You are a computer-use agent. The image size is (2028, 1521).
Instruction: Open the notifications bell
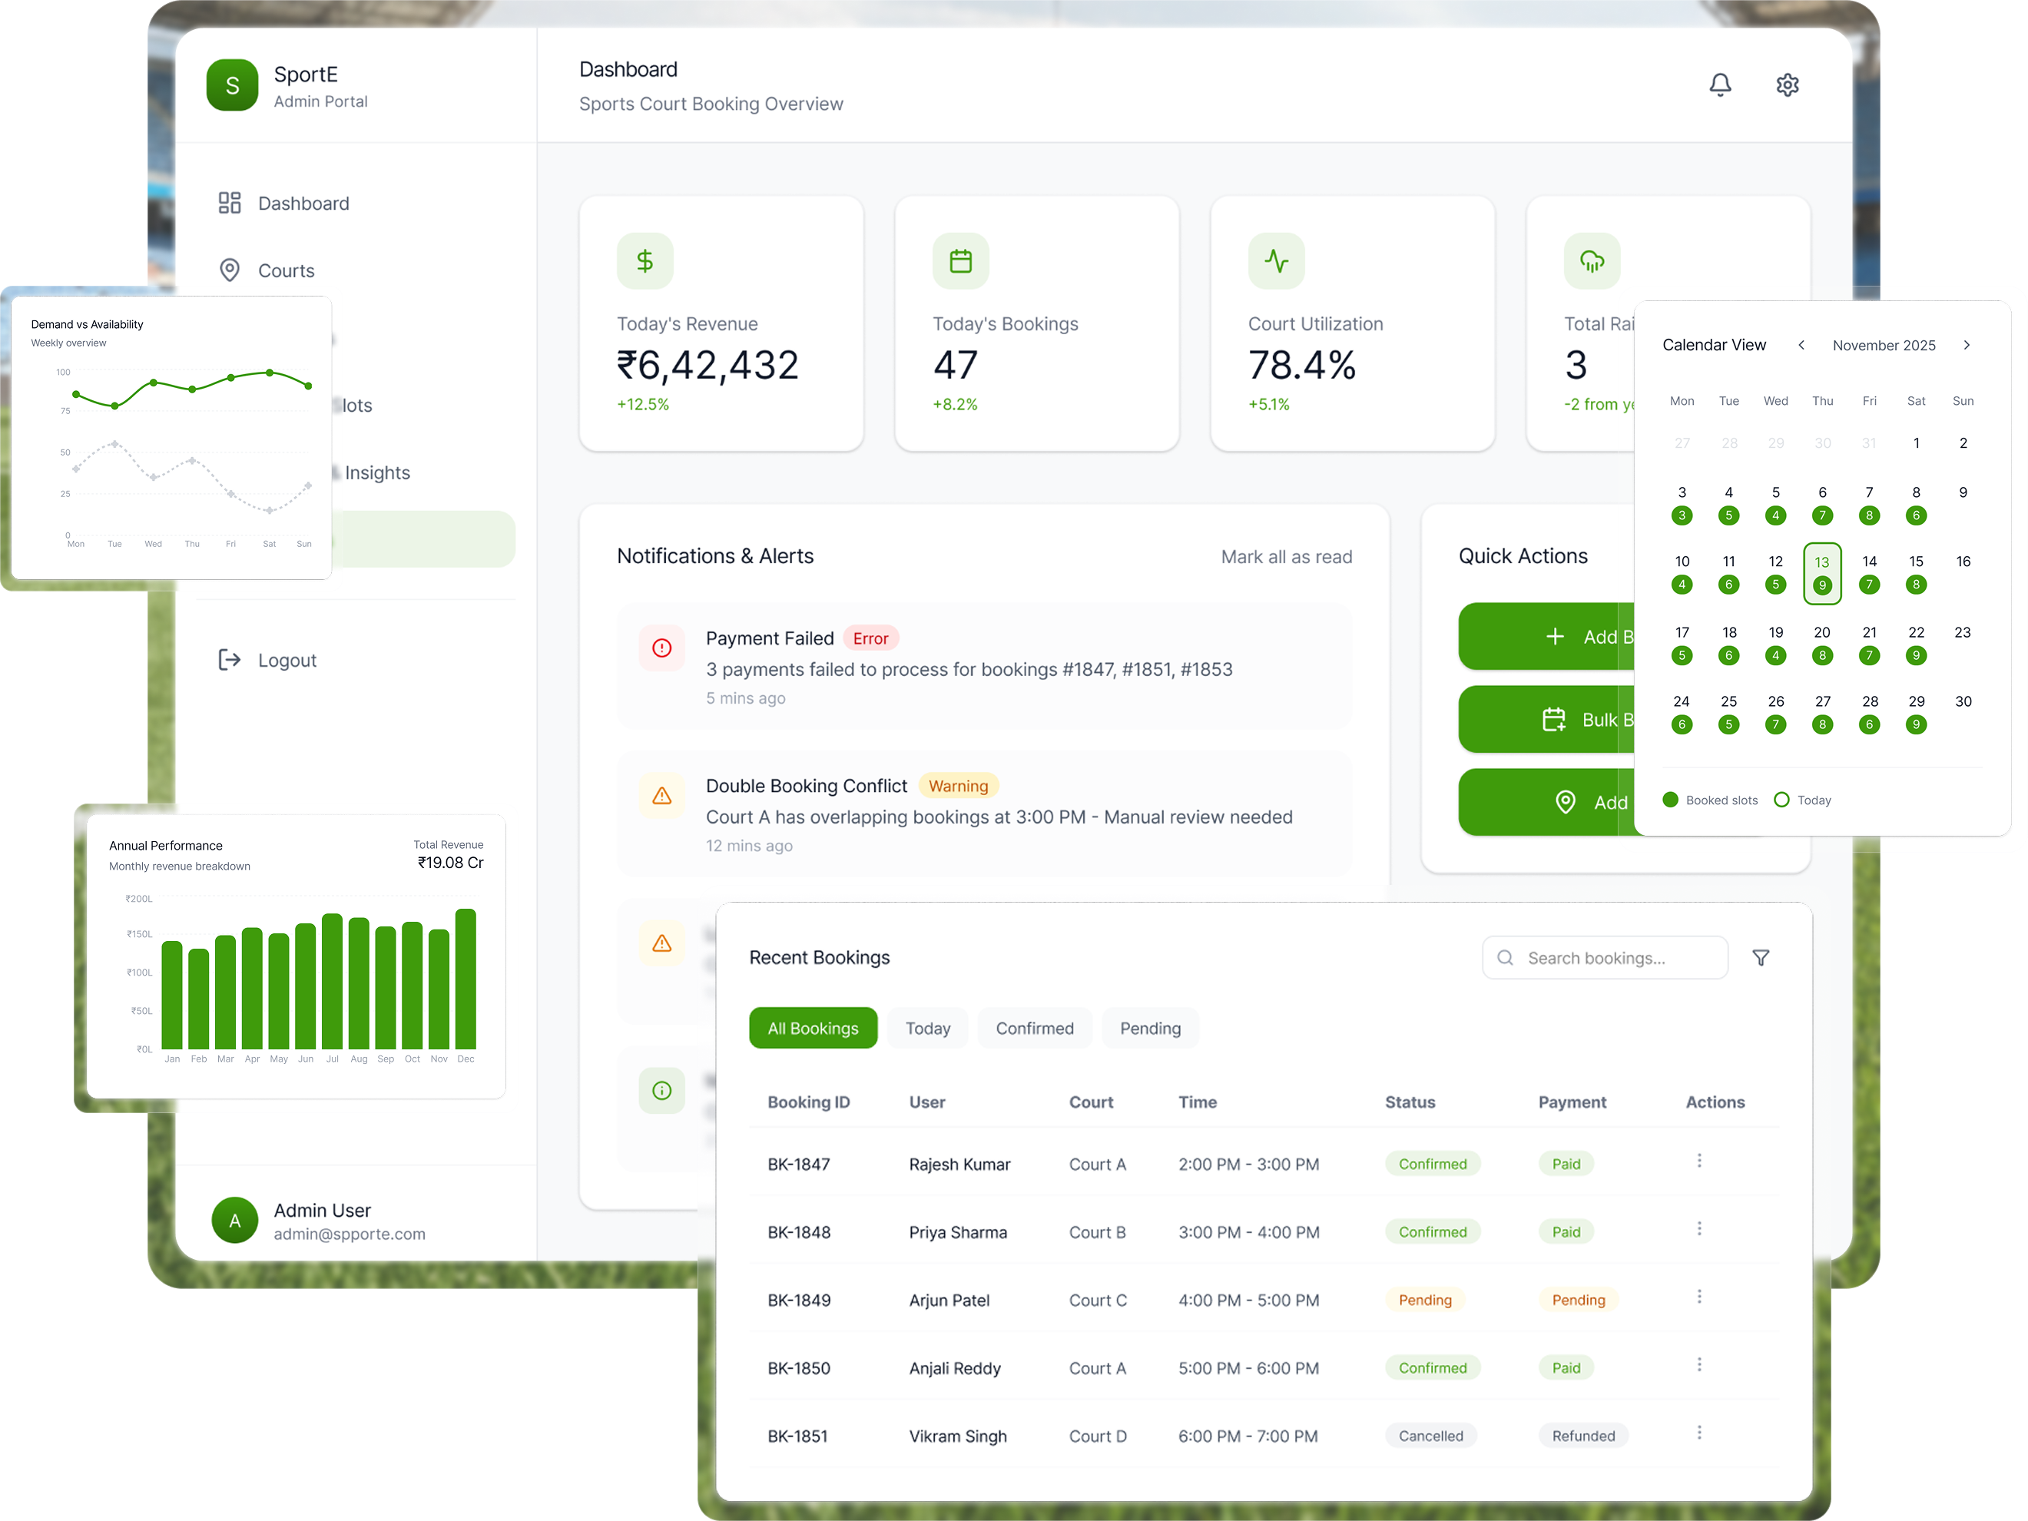1721,84
